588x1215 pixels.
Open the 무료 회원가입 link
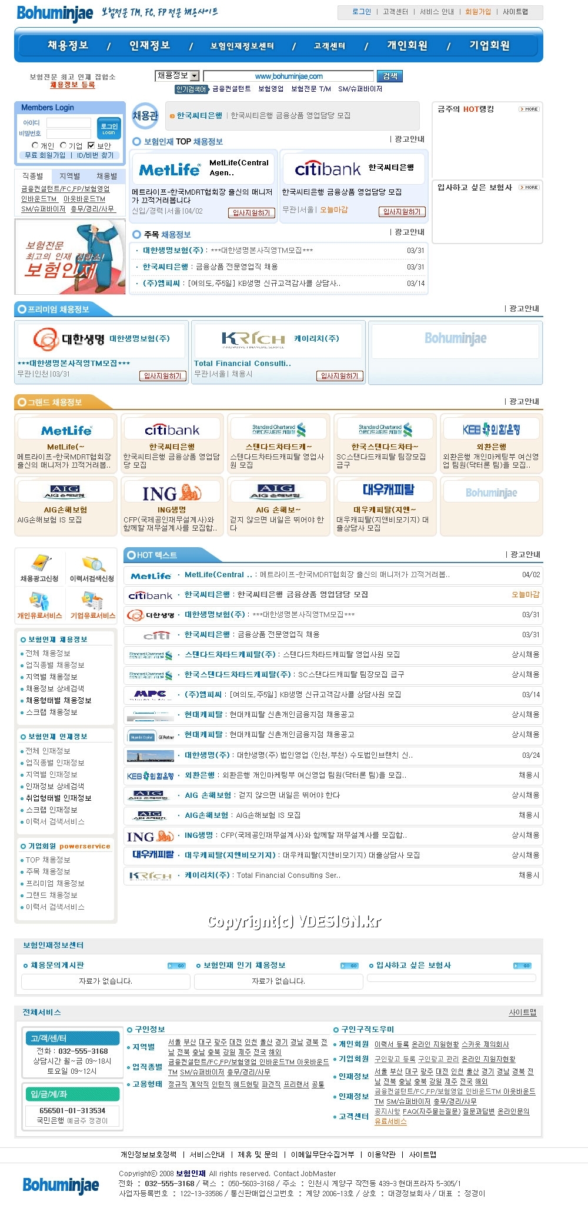point(45,155)
